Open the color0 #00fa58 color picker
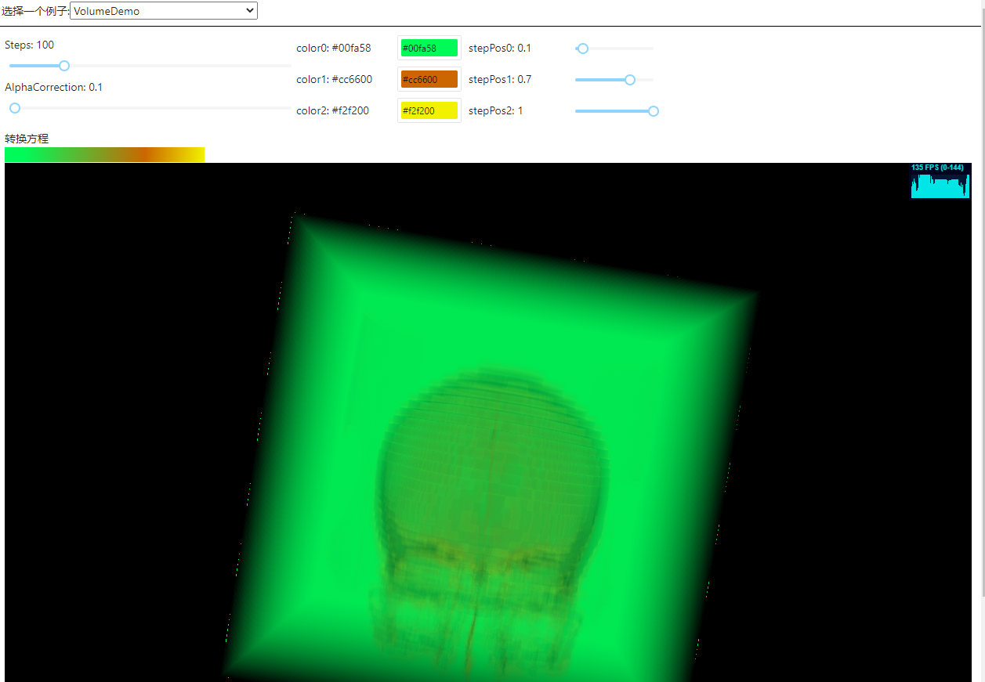The width and height of the screenshot is (985, 682). tap(428, 48)
